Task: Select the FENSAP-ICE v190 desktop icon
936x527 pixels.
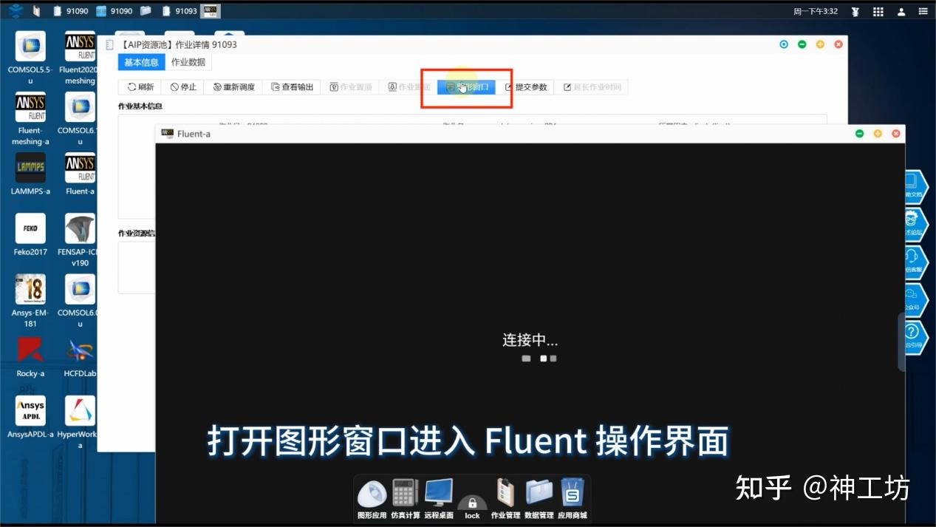Action: (80, 240)
